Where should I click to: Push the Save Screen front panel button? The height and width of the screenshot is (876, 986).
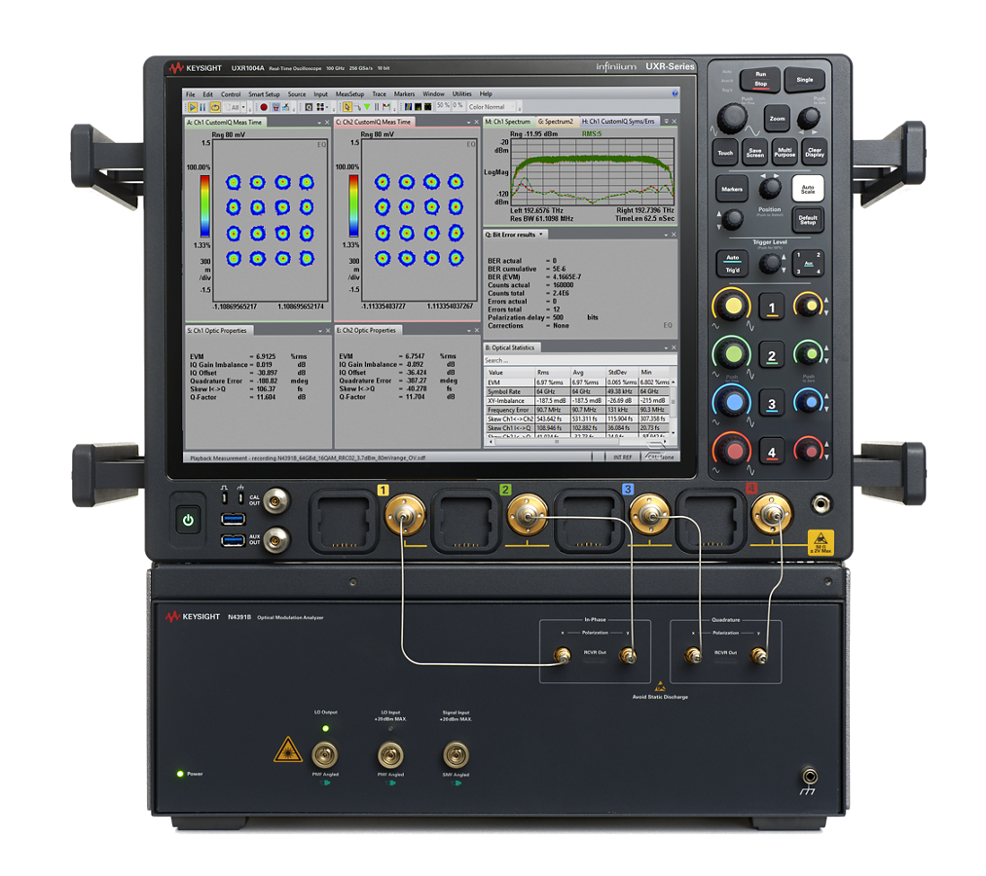[754, 152]
